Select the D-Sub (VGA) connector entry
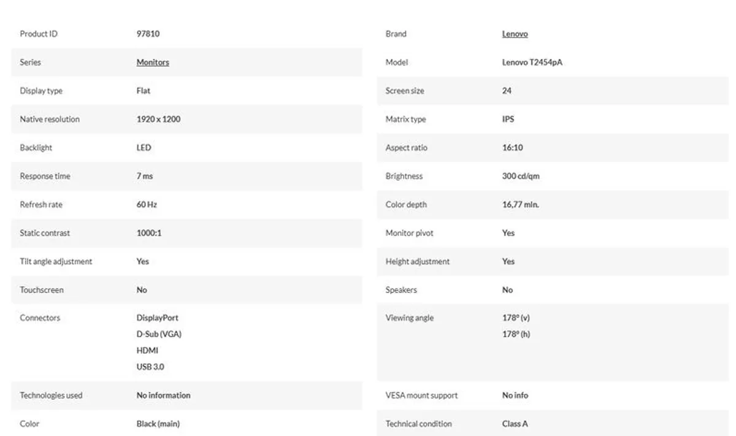The image size is (736, 436). point(159,334)
